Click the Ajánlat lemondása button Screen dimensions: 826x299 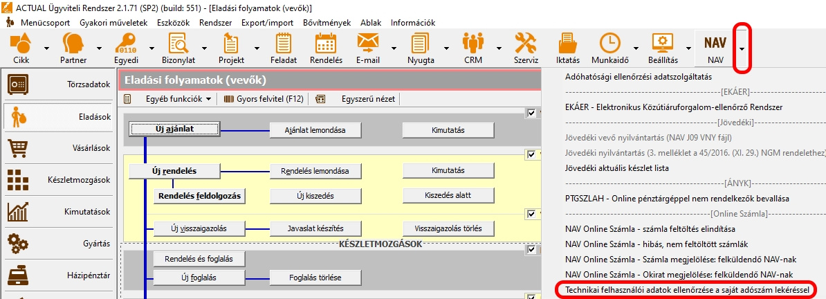(315, 129)
